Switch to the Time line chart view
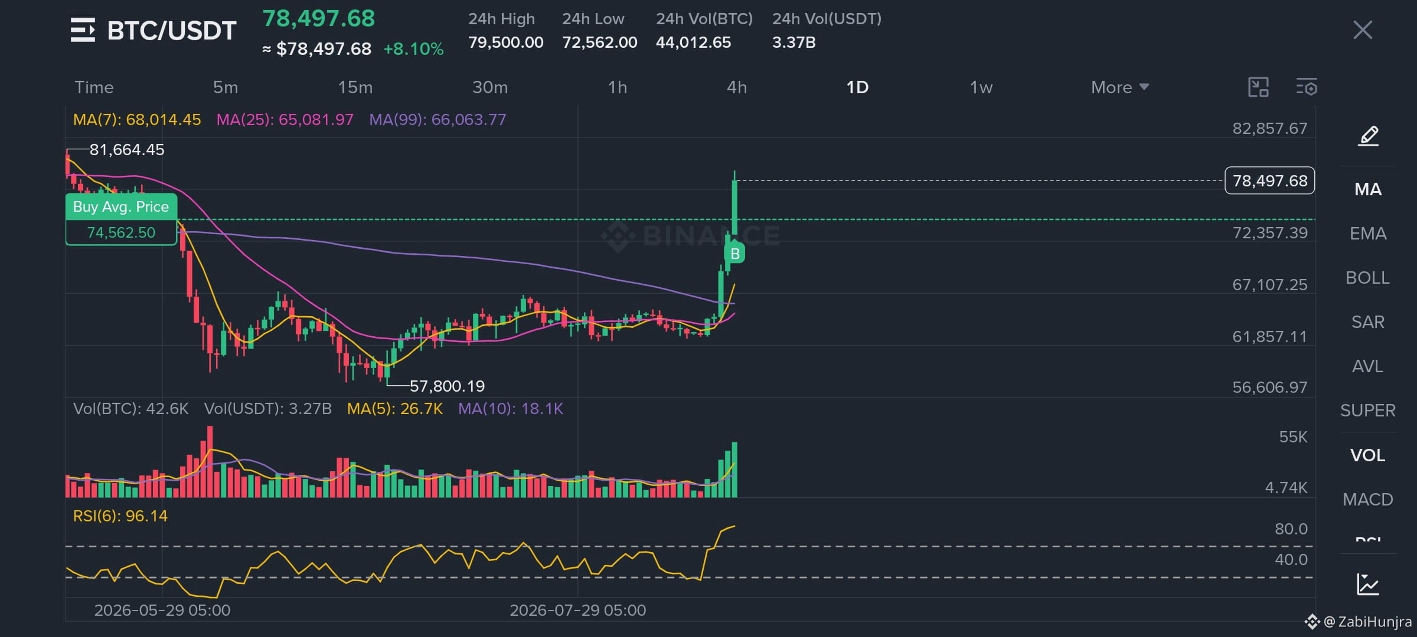1417x637 pixels. pyautogui.click(x=94, y=87)
